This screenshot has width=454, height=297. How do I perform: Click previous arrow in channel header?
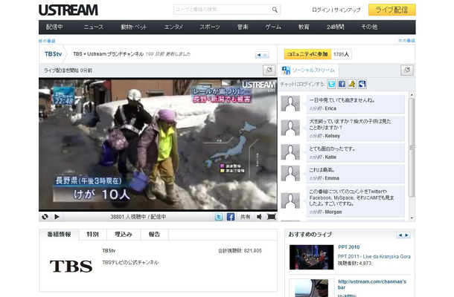258,55
